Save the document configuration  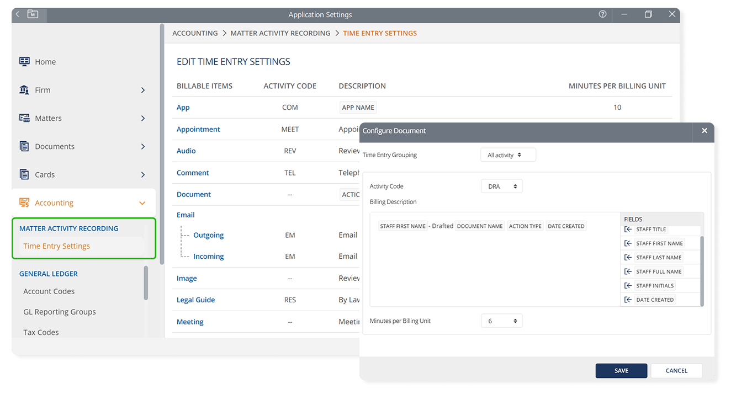621,371
